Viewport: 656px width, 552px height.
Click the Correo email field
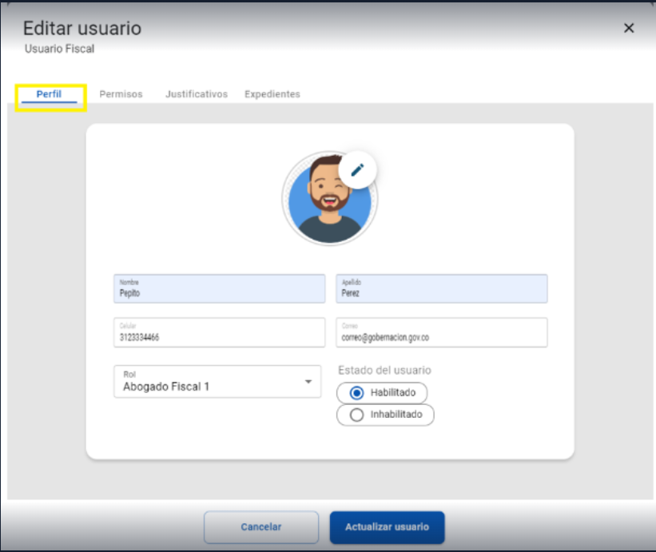pos(442,332)
